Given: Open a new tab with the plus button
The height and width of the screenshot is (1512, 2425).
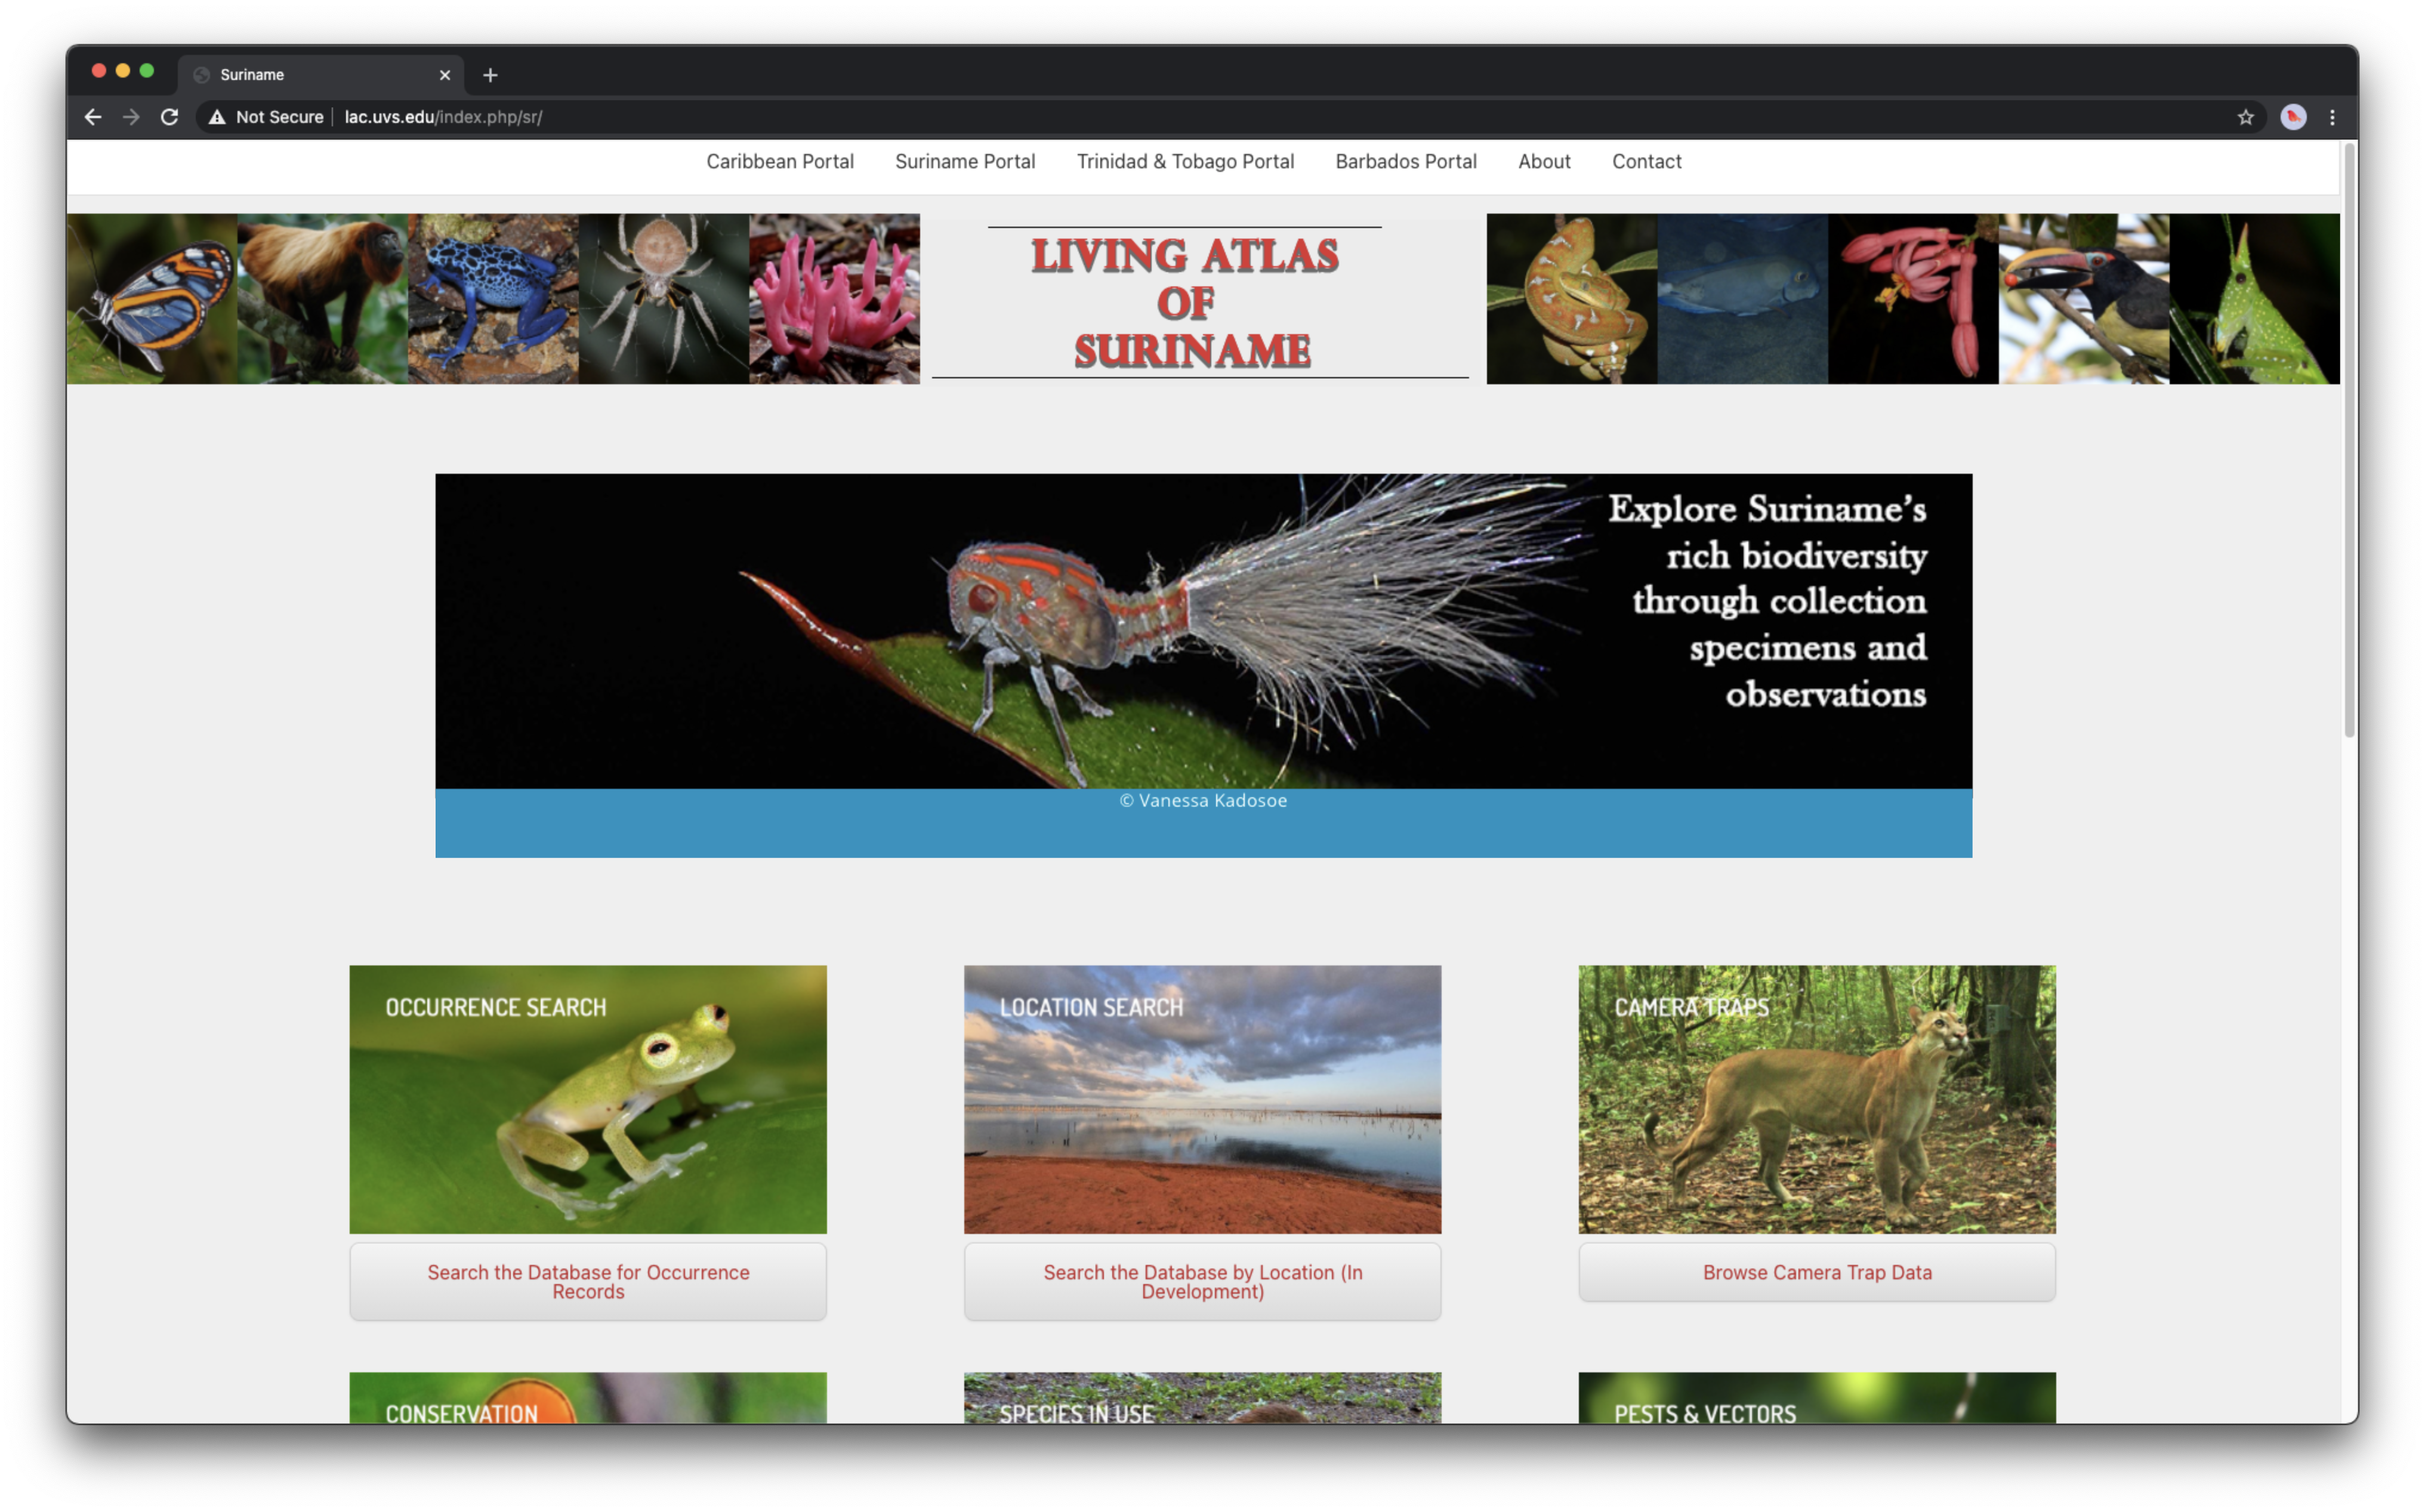Looking at the screenshot, I should pos(490,74).
